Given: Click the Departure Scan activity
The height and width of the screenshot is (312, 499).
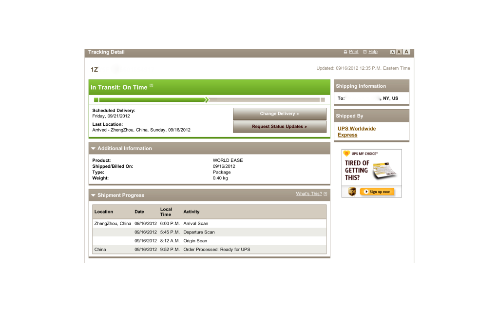Looking at the screenshot, I should [x=199, y=232].
